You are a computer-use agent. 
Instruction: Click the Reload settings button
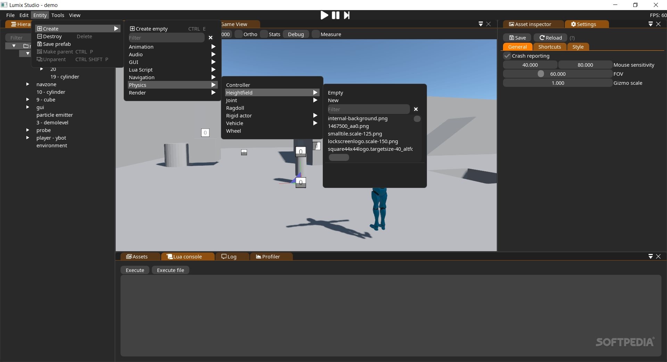tap(551, 38)
